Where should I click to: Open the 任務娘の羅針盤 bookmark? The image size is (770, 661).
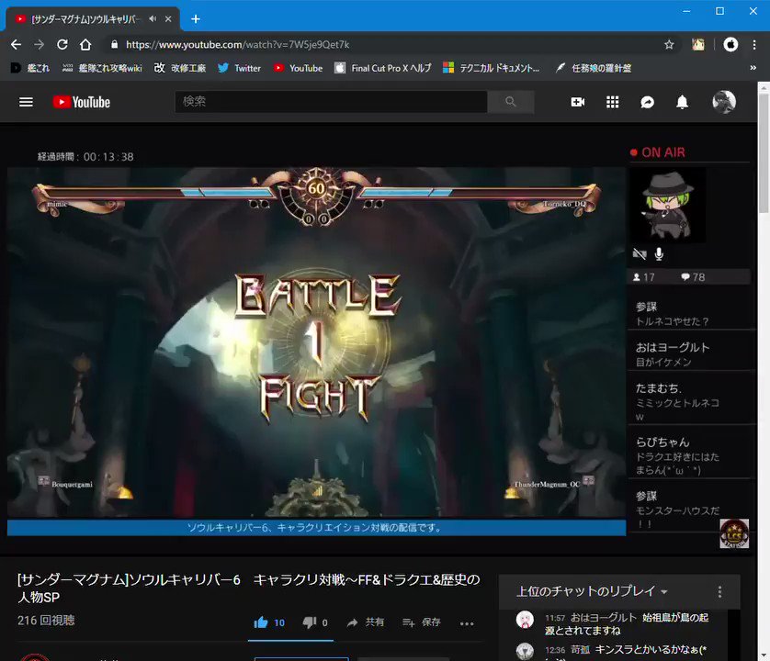[x=594, y=68]
